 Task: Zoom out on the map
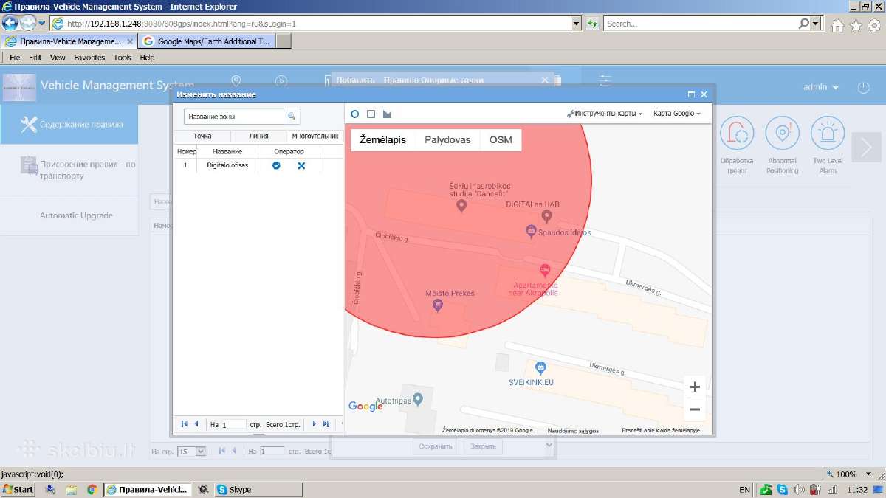[x=695, y=409]
